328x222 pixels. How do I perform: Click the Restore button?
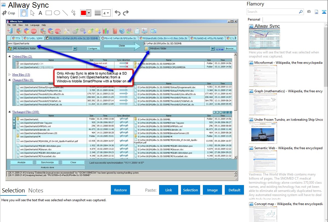click(x=120, y=190)
